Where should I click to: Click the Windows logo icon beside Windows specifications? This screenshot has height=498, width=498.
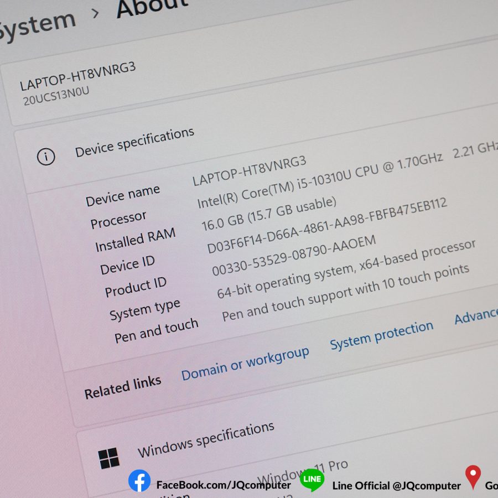[108, 458]
